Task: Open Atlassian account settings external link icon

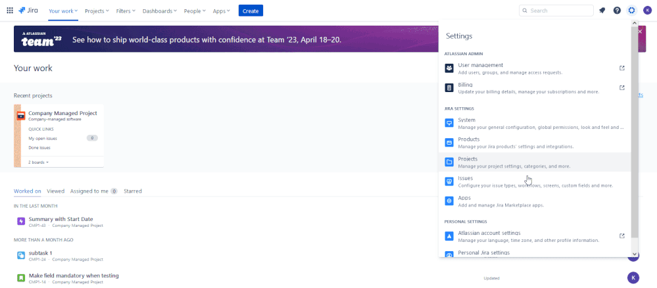Action: click(621, 236)
